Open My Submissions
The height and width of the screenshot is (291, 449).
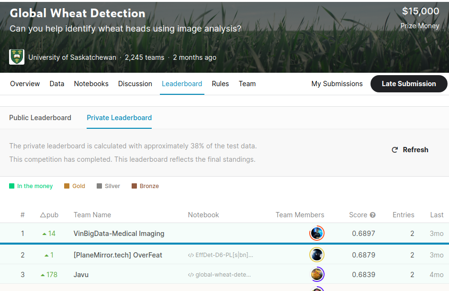[337, 84]
